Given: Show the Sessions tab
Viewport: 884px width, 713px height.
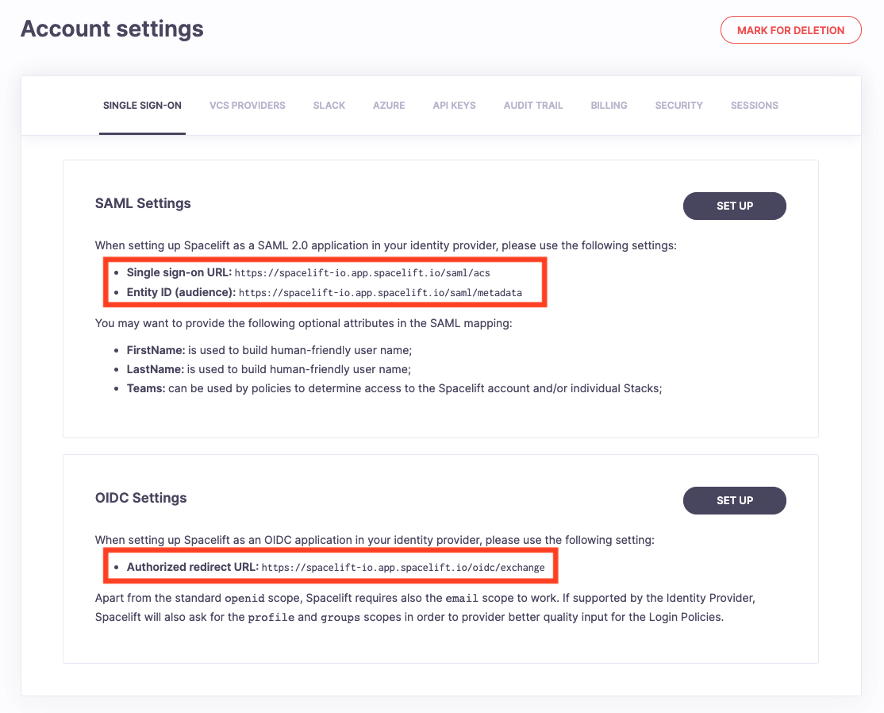Looking at the screenshot, I should pos(754,106).
